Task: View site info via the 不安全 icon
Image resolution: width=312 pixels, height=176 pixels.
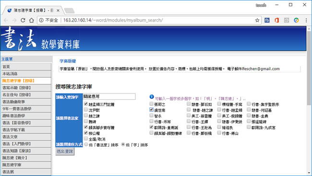Action: pyautogui.click(x=41, y=20)
